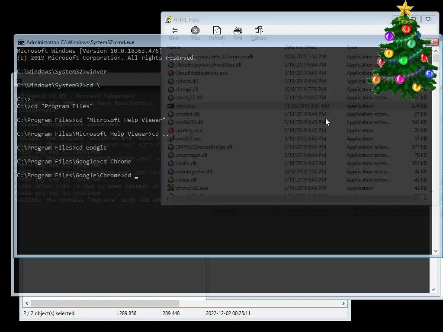Click the cmdl32.exe file icon
This screenshot has height=332, width=443.
(x=170, y=139)
